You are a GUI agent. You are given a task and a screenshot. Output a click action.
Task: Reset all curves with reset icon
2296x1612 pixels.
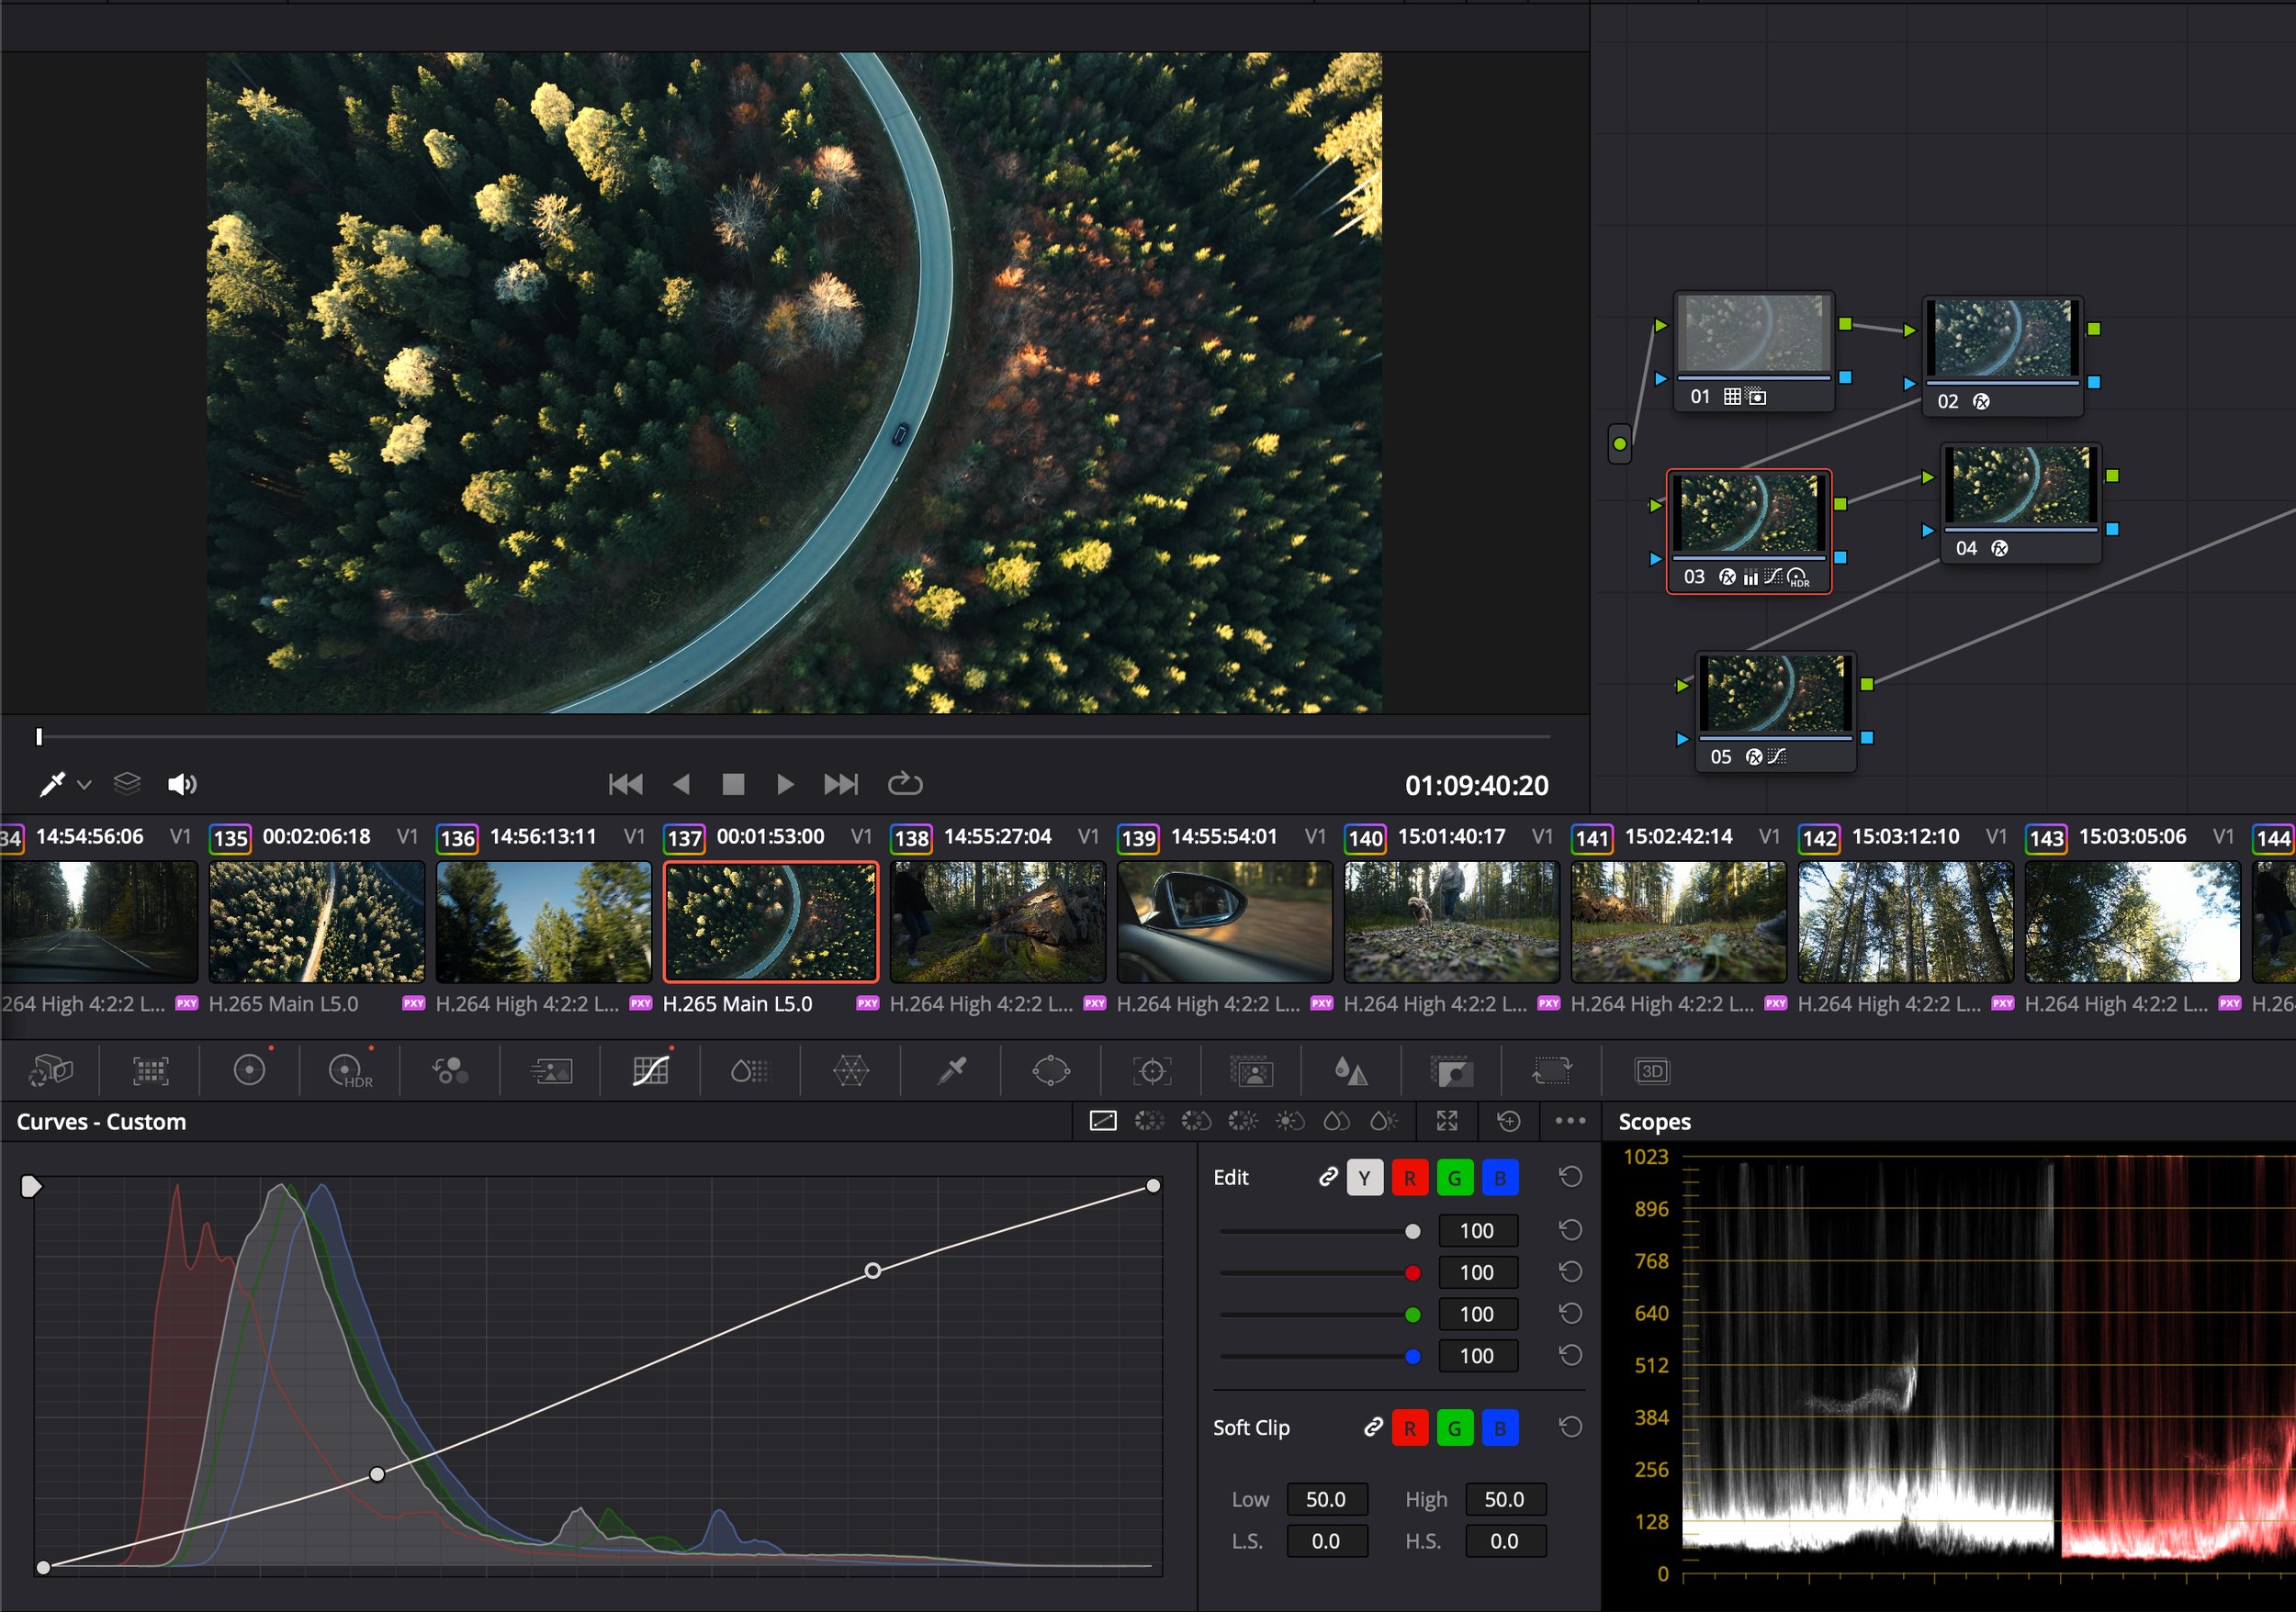point(1508,1121)
